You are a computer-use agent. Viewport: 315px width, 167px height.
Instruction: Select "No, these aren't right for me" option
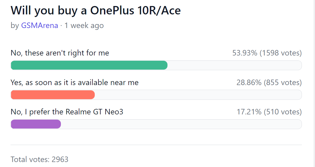60,53
